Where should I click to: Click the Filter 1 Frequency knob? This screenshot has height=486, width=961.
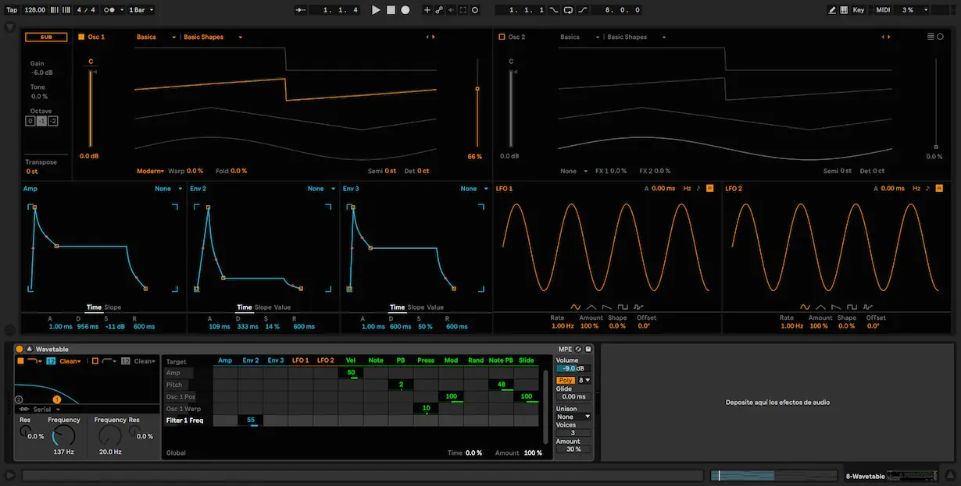[63, 436]
